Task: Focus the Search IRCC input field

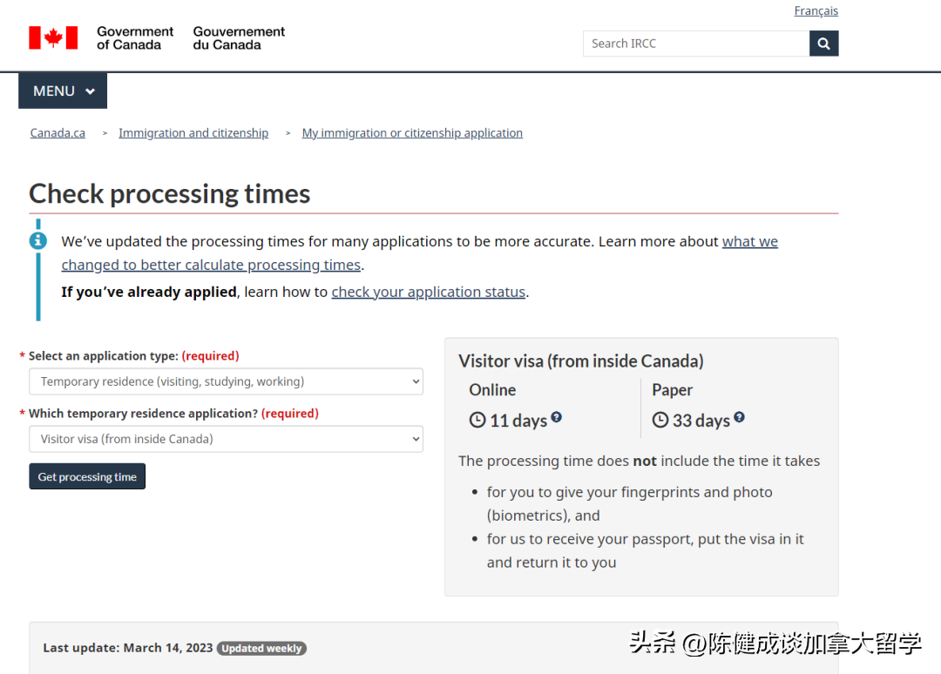Action: pos(695,44)
